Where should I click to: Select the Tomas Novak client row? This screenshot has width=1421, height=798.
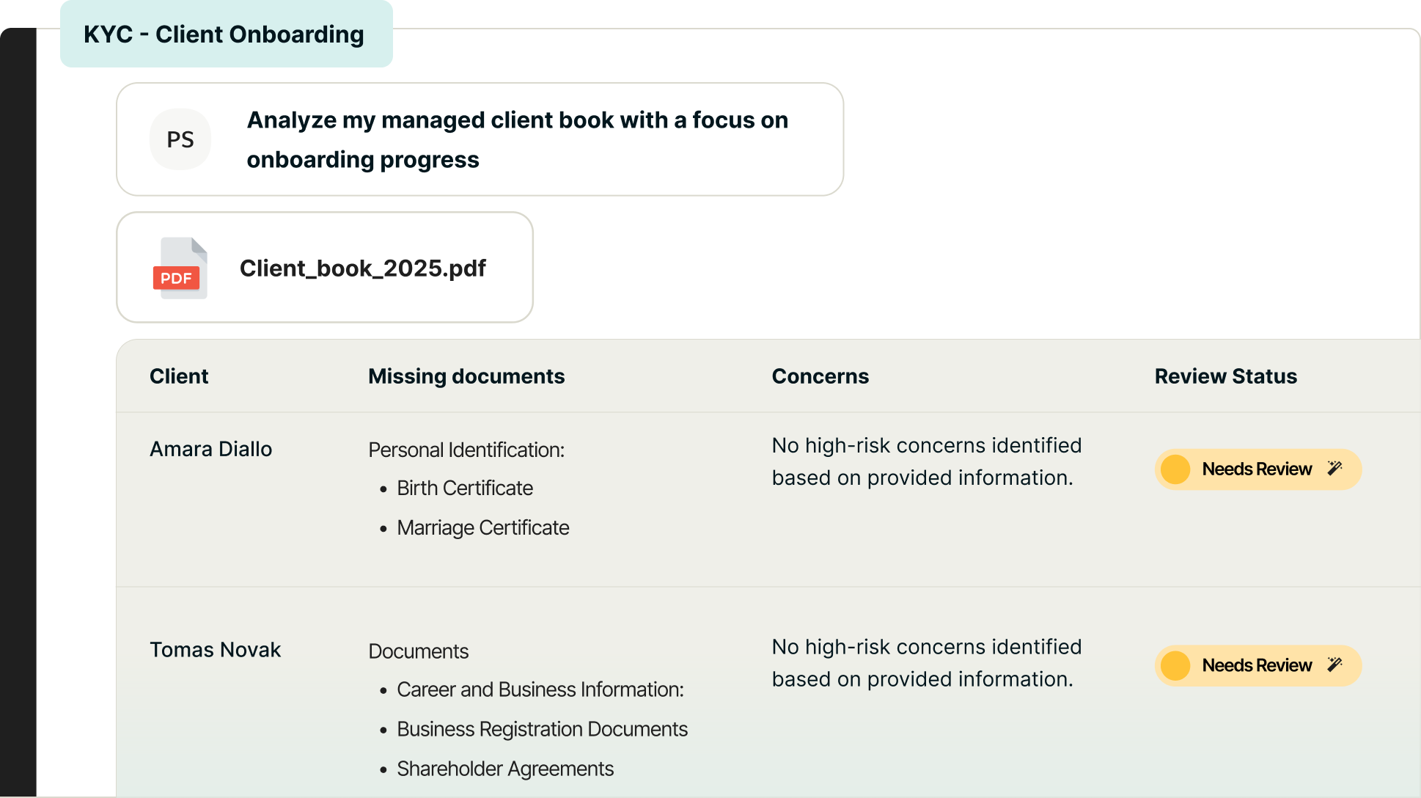pos(215,649)
